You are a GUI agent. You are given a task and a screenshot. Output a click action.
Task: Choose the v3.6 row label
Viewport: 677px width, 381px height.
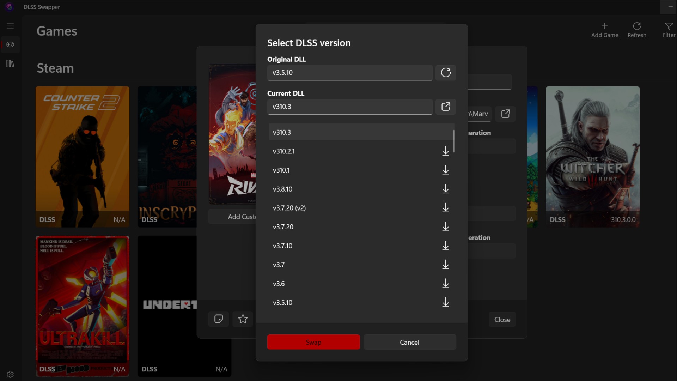click(279, 284)
